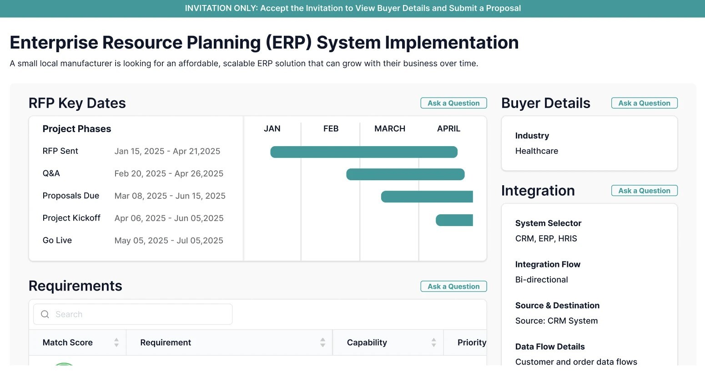Click the Go Live phase label

57,240
